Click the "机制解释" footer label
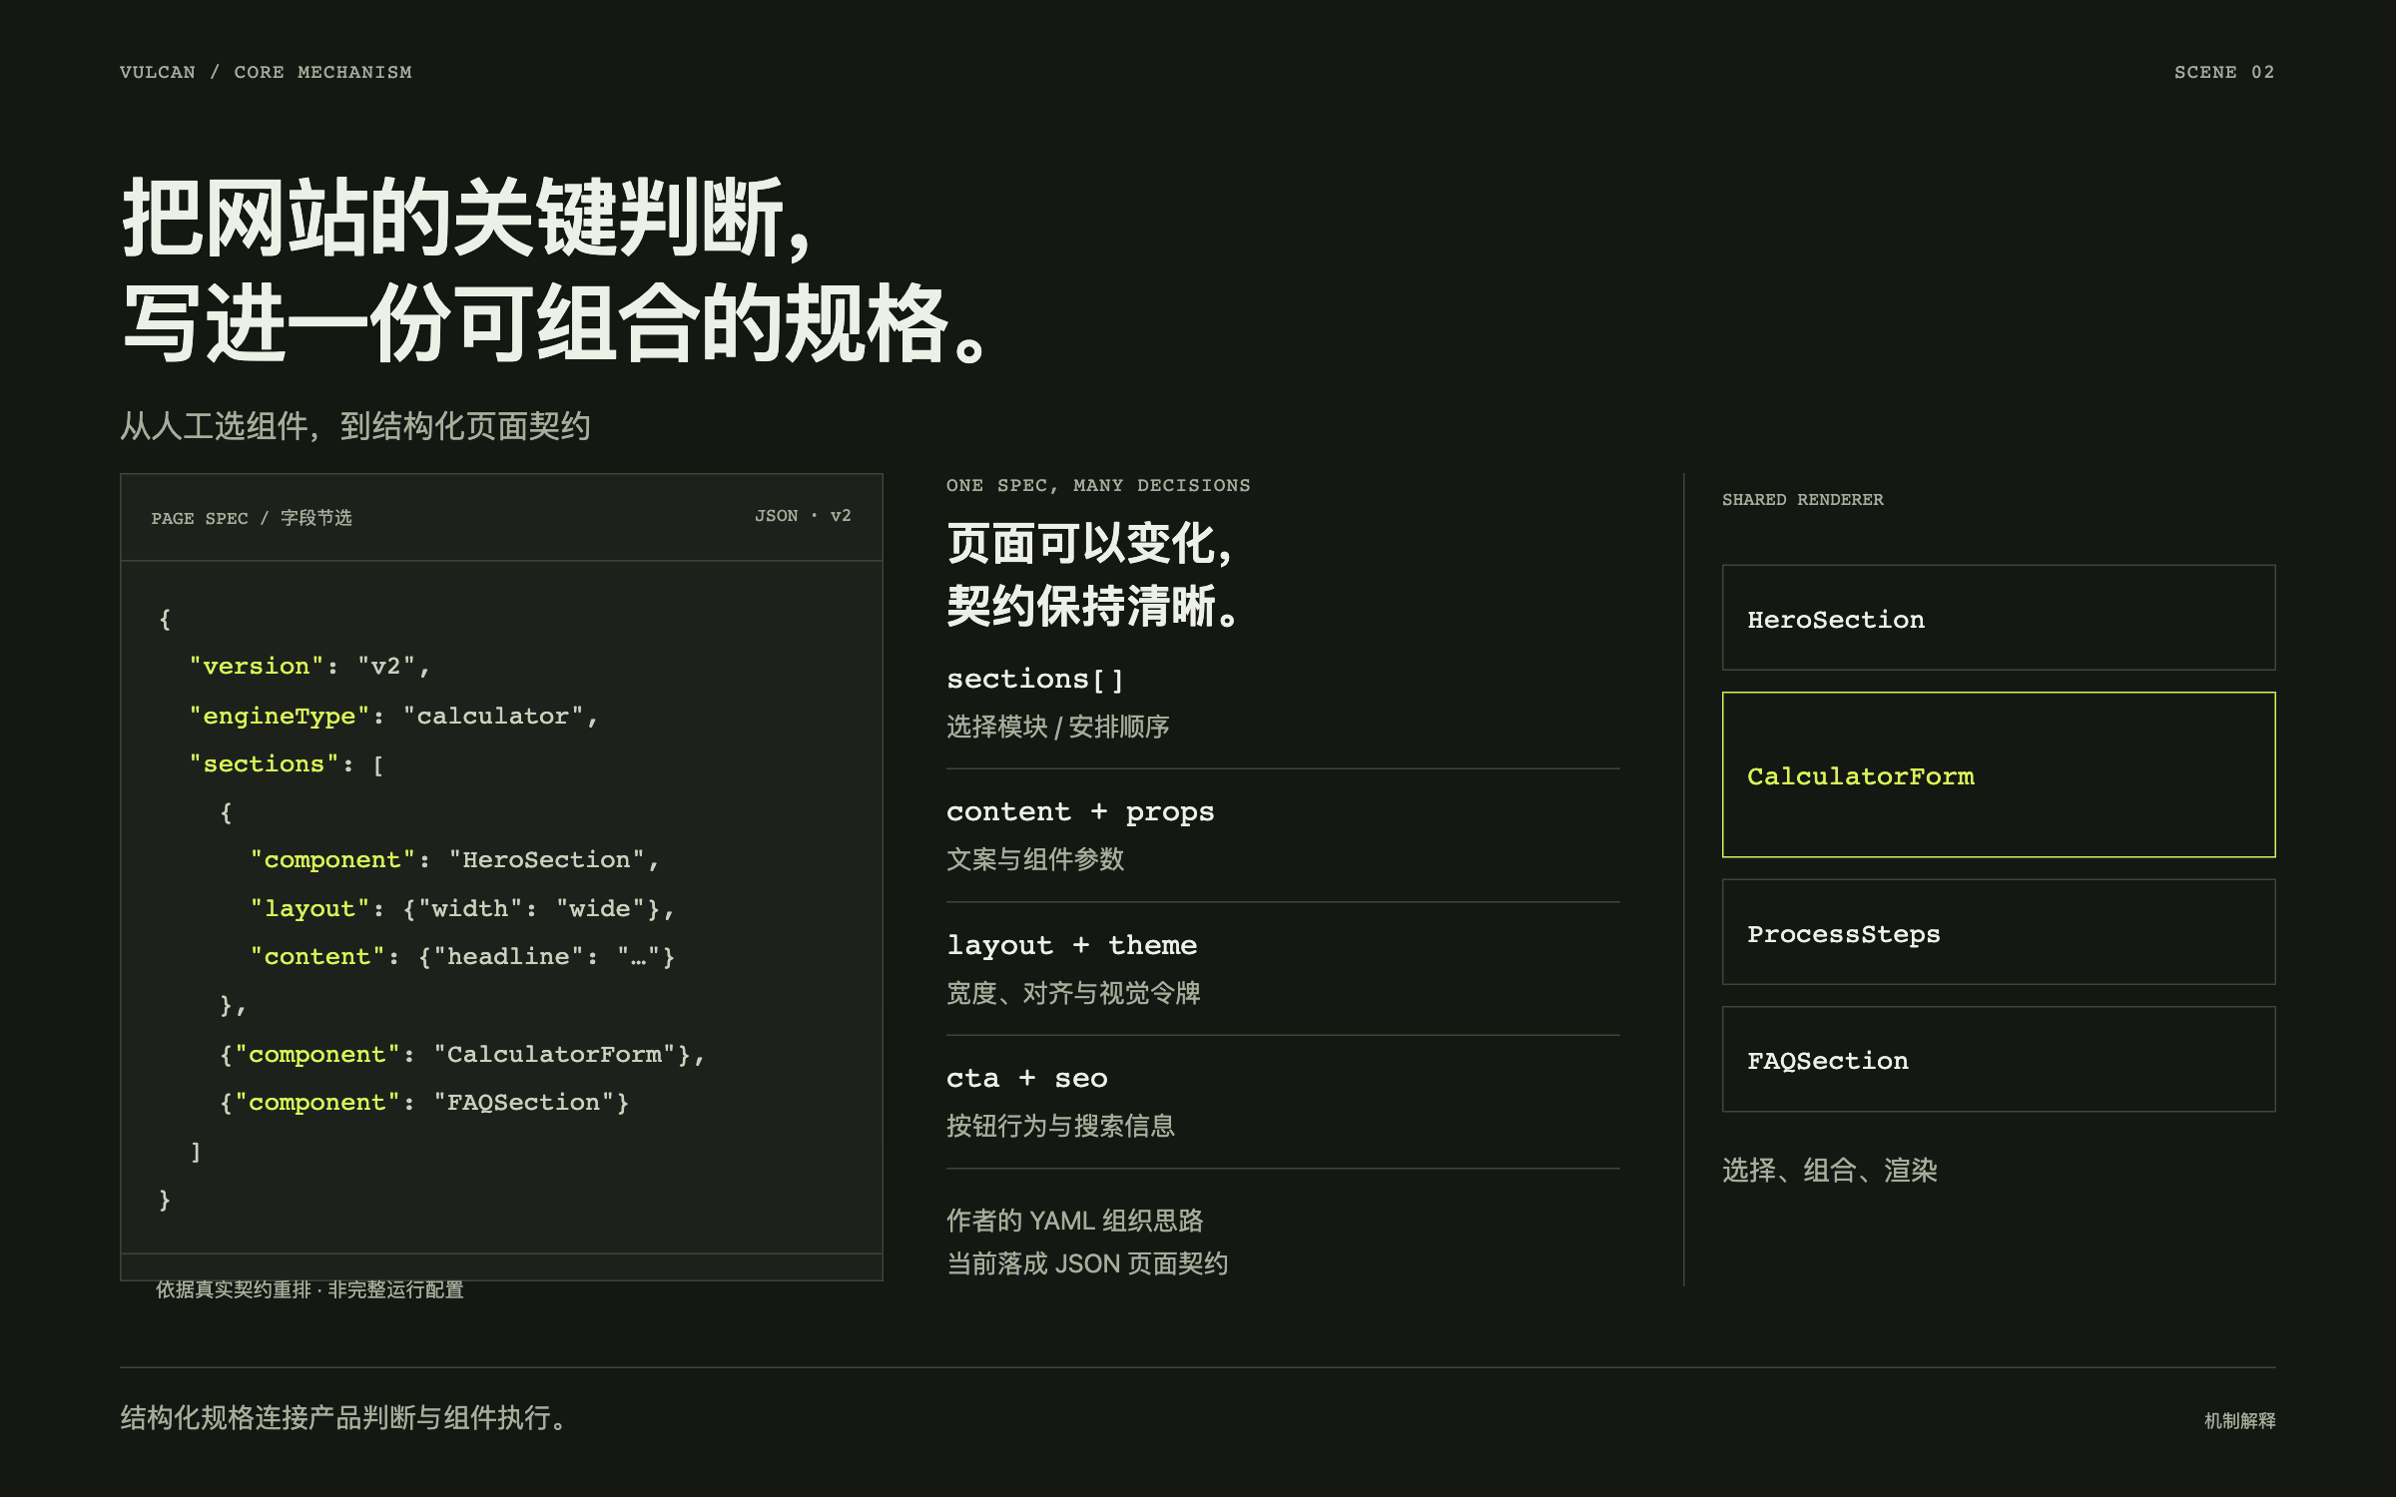Viewport: 2396px width, 1497px height. 2240,1420
